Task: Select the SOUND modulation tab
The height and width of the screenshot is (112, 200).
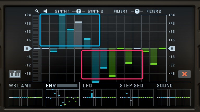Action: click(x=165, y=86)
